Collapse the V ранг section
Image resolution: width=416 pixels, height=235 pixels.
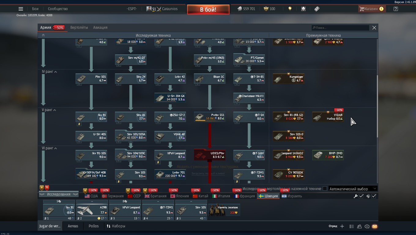pos(55,110)
